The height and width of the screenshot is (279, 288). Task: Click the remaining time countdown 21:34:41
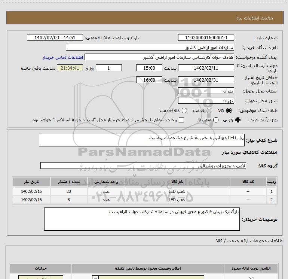70,68
